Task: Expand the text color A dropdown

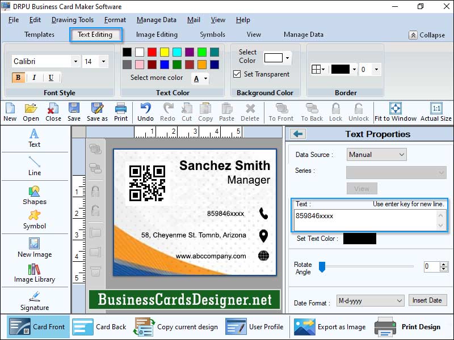Action: [205, 79]
